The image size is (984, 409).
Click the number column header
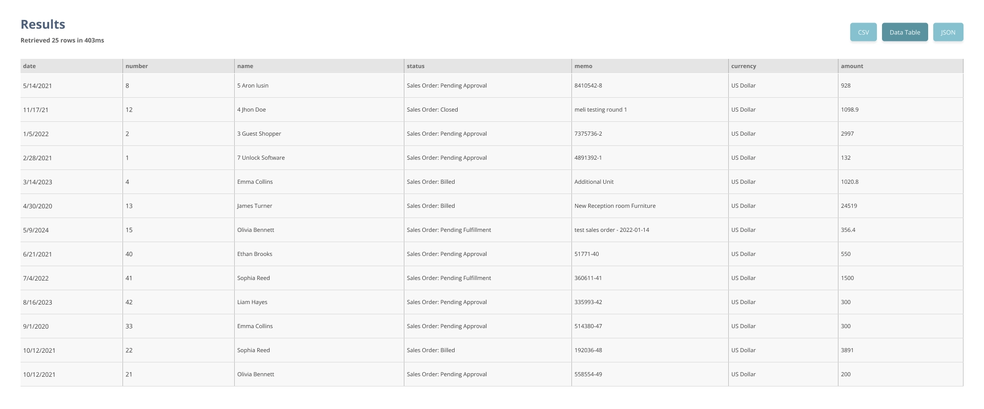click(137, 66)
